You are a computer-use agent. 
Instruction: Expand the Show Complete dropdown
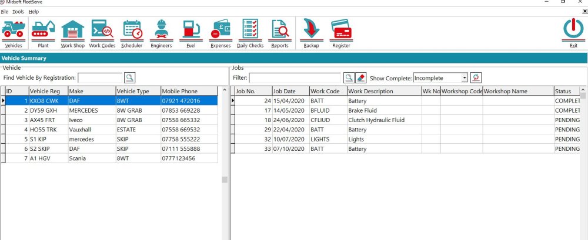pos(464,77)
